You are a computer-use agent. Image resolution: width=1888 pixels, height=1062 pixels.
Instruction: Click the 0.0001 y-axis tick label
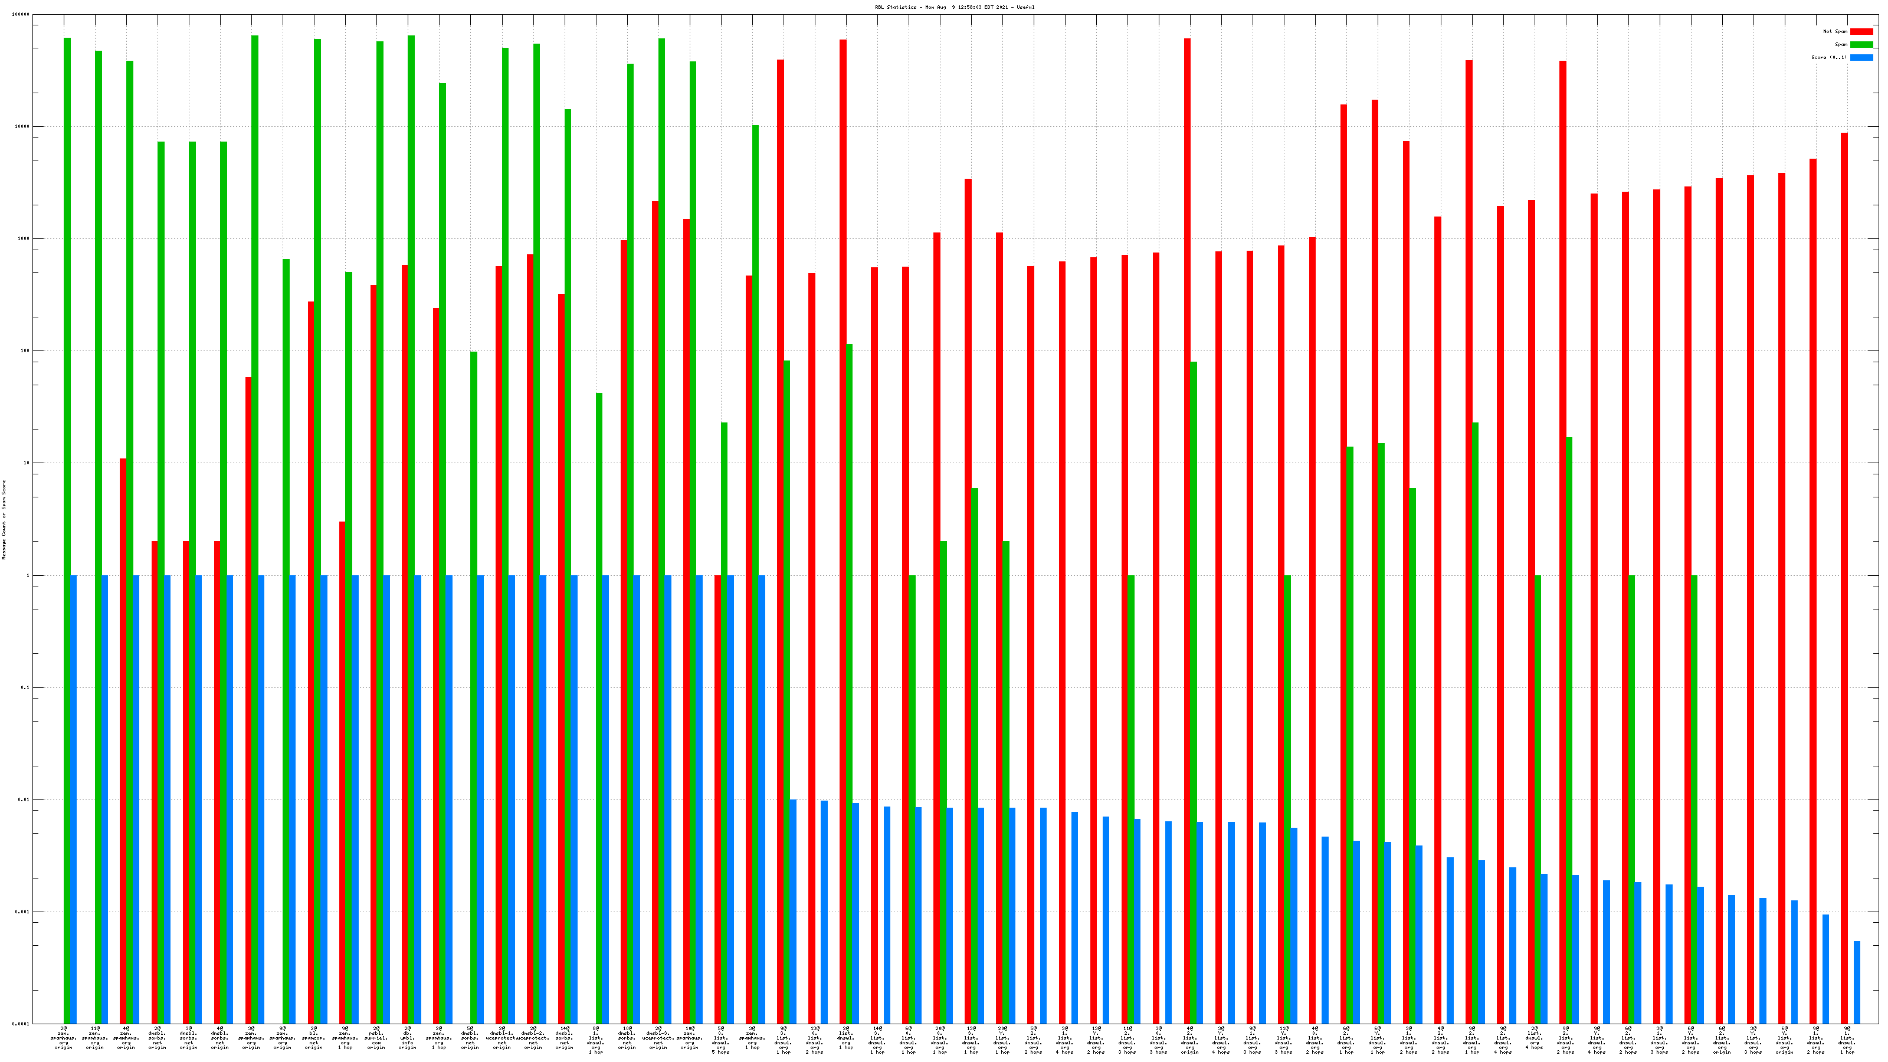(21, 1024)
